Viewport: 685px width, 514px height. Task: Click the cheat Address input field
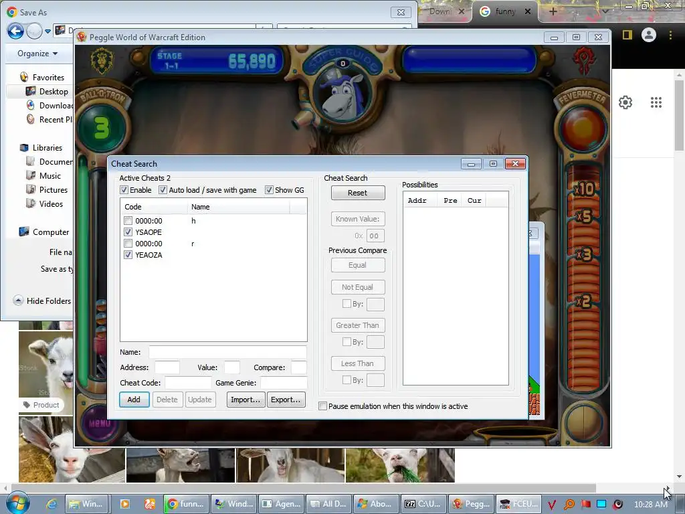click(x=167, y=367)
